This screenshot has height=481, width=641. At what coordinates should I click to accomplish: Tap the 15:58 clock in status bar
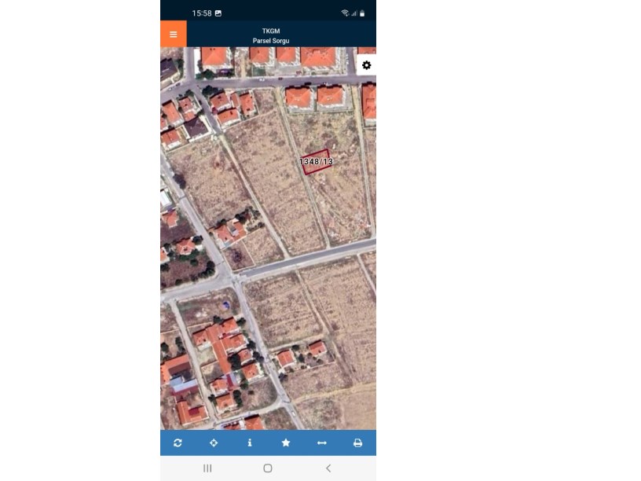click(201, 13)
